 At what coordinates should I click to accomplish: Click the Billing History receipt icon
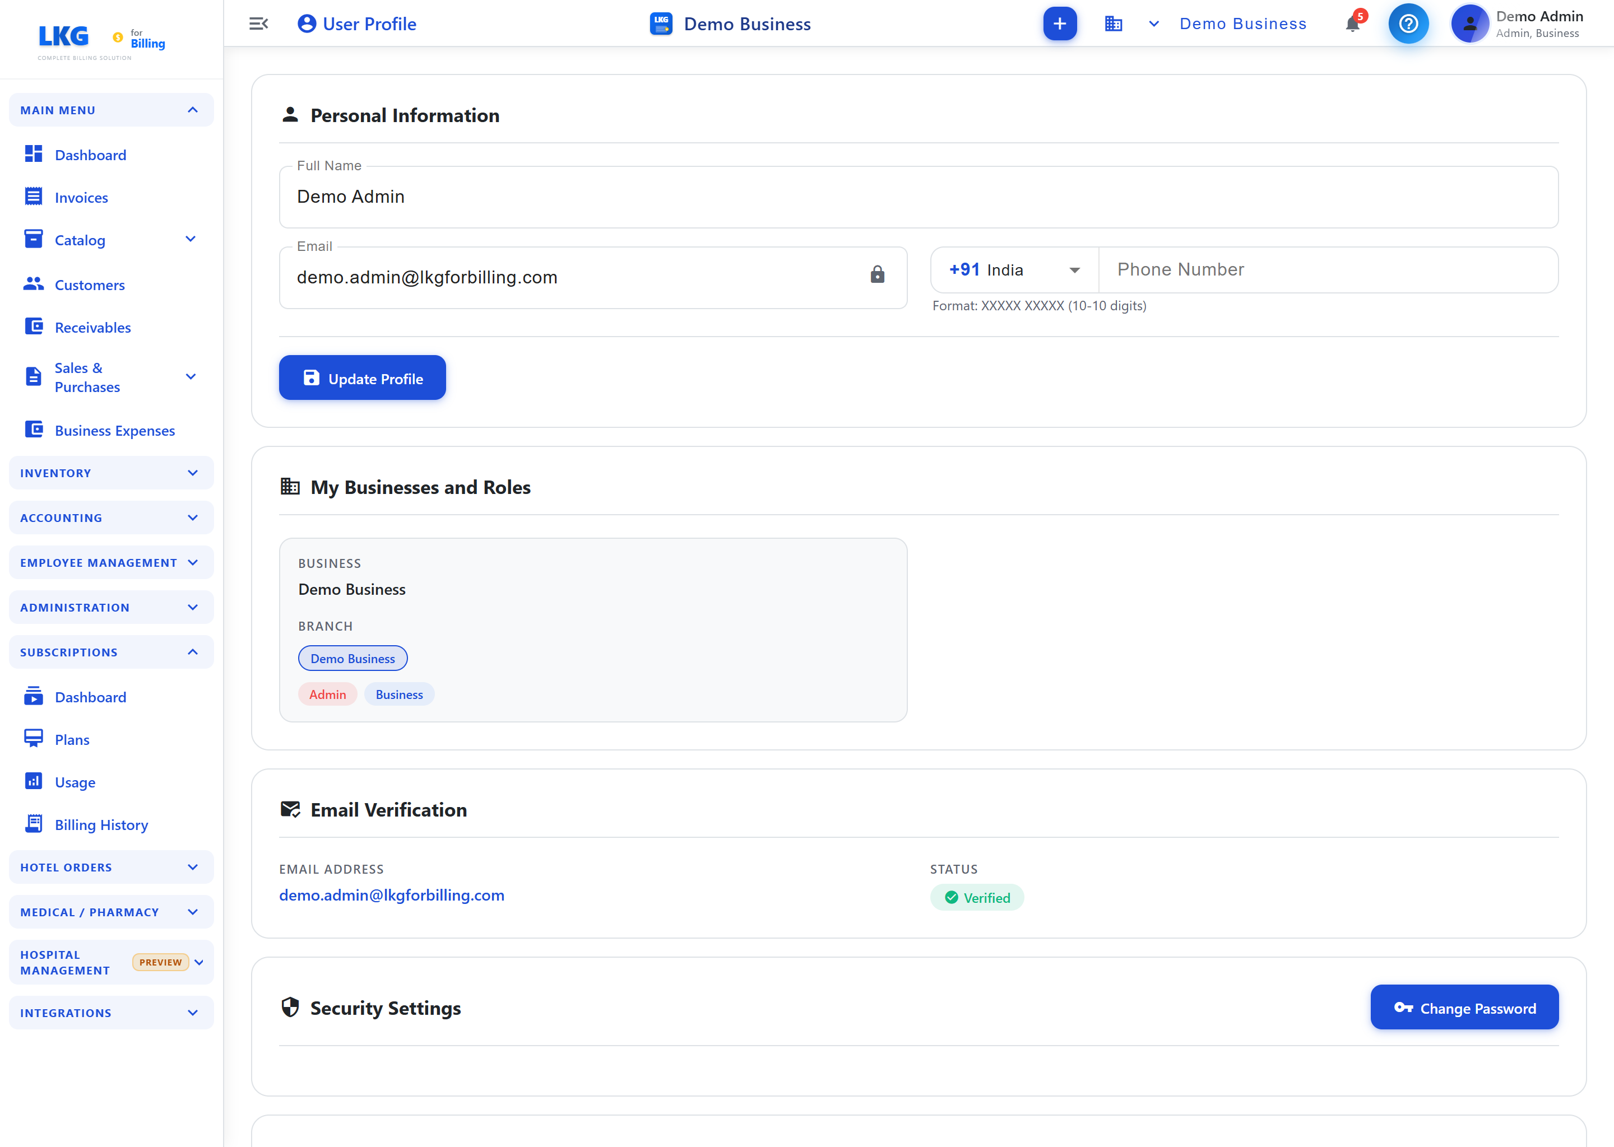point(33,823)
